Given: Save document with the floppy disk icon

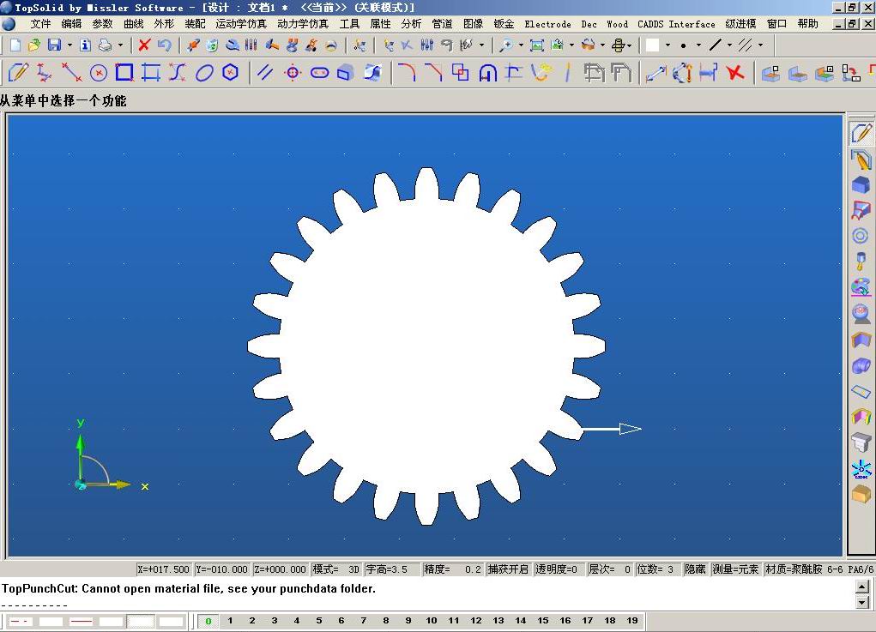Looking at the screenshot, I should tap(54, 45).
